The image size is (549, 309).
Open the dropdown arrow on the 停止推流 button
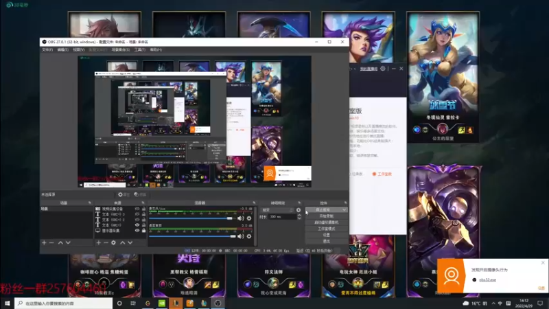coord(344,210)
